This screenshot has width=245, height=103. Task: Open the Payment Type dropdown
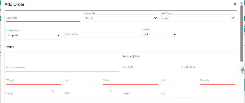(33, 36)
